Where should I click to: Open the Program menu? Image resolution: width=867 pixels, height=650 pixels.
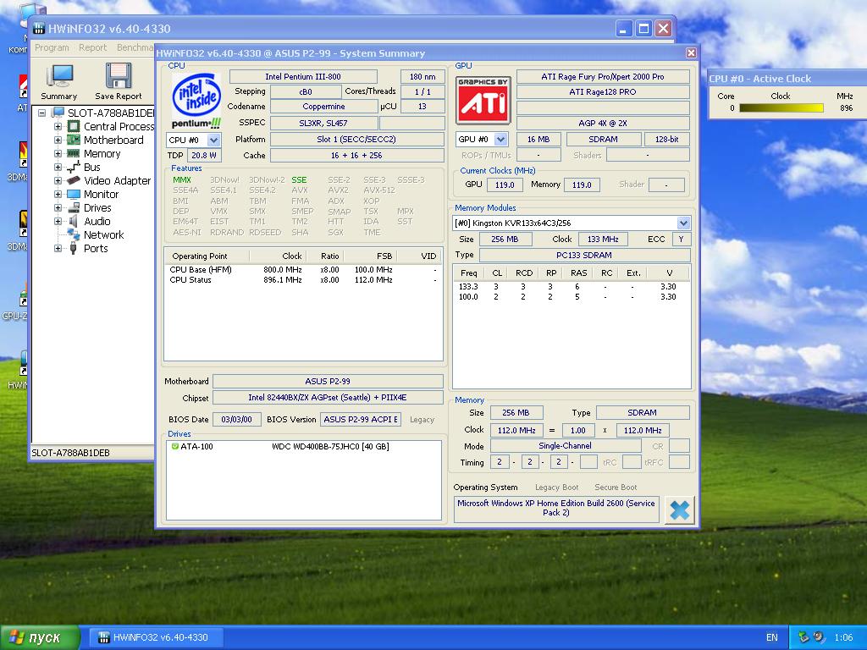tap(52, 48)
